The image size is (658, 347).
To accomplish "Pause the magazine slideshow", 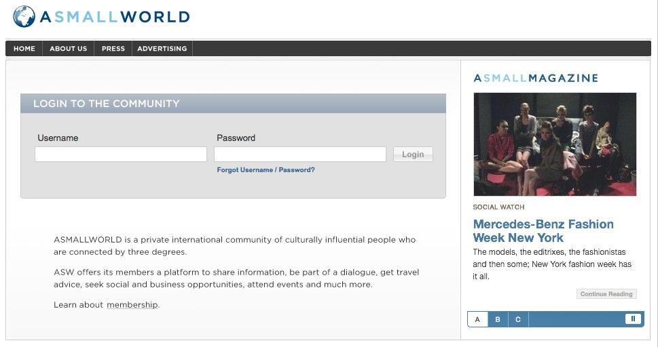I will (633, 319).
